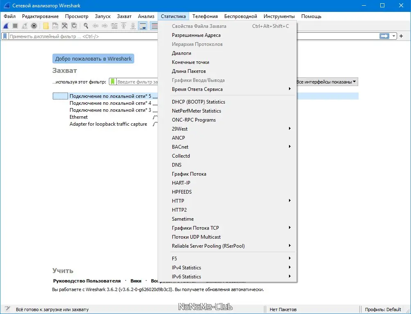411x314 pixels.
Task: Go forward with right arrow icon
Action: [104, 26]
